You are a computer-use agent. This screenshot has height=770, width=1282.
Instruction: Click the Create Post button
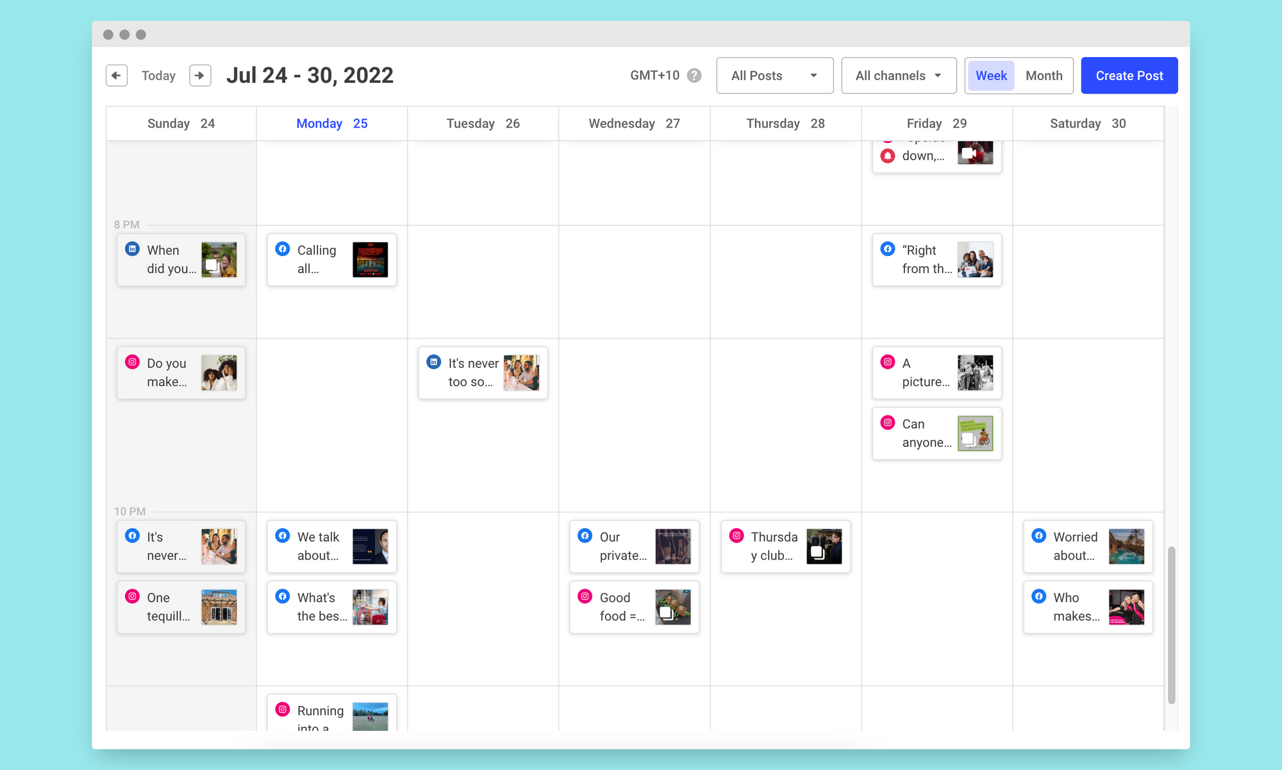pyautogui.click(x=1128, y=75)
